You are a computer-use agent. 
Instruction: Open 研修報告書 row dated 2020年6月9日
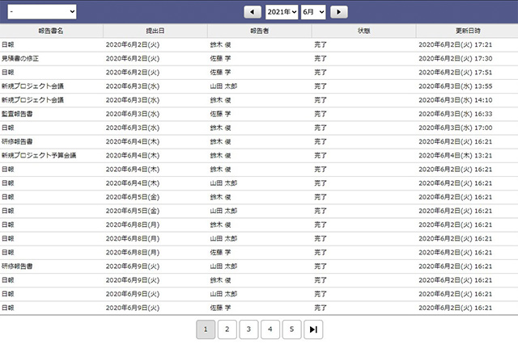pyautogui.click(x=259, y=266)
